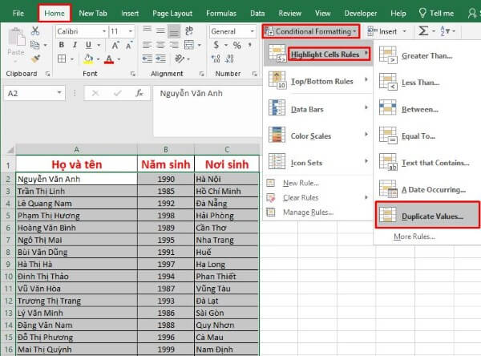
Task: Click the Increase Decimal icon
Action: pos(216,59)
